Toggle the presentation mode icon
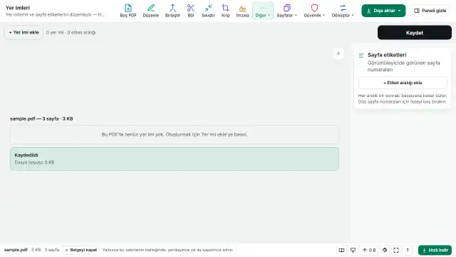Screen dimensions: 456x257 point(353,250)
